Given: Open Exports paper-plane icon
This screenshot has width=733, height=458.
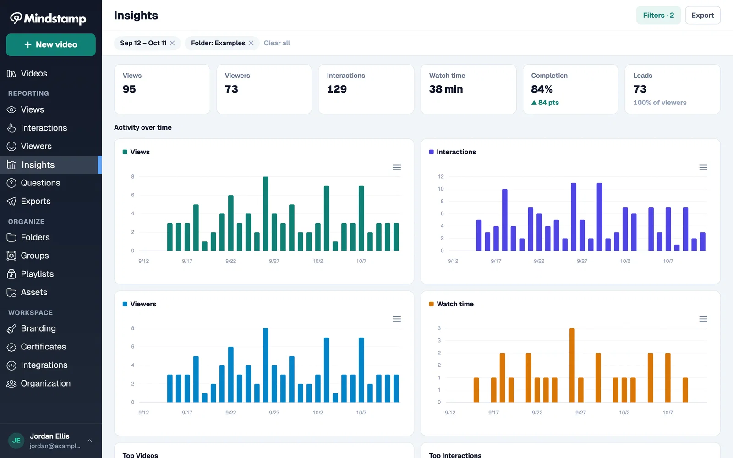Looking at the screenshot, I should tap(11, 202).
